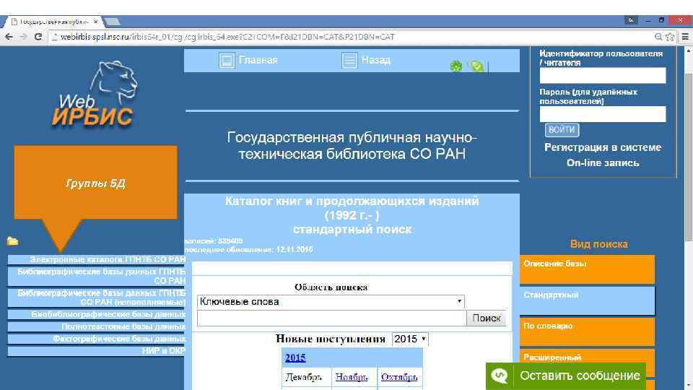Reload the page
This screenshot has width=693, height=390.
(38, 37)
